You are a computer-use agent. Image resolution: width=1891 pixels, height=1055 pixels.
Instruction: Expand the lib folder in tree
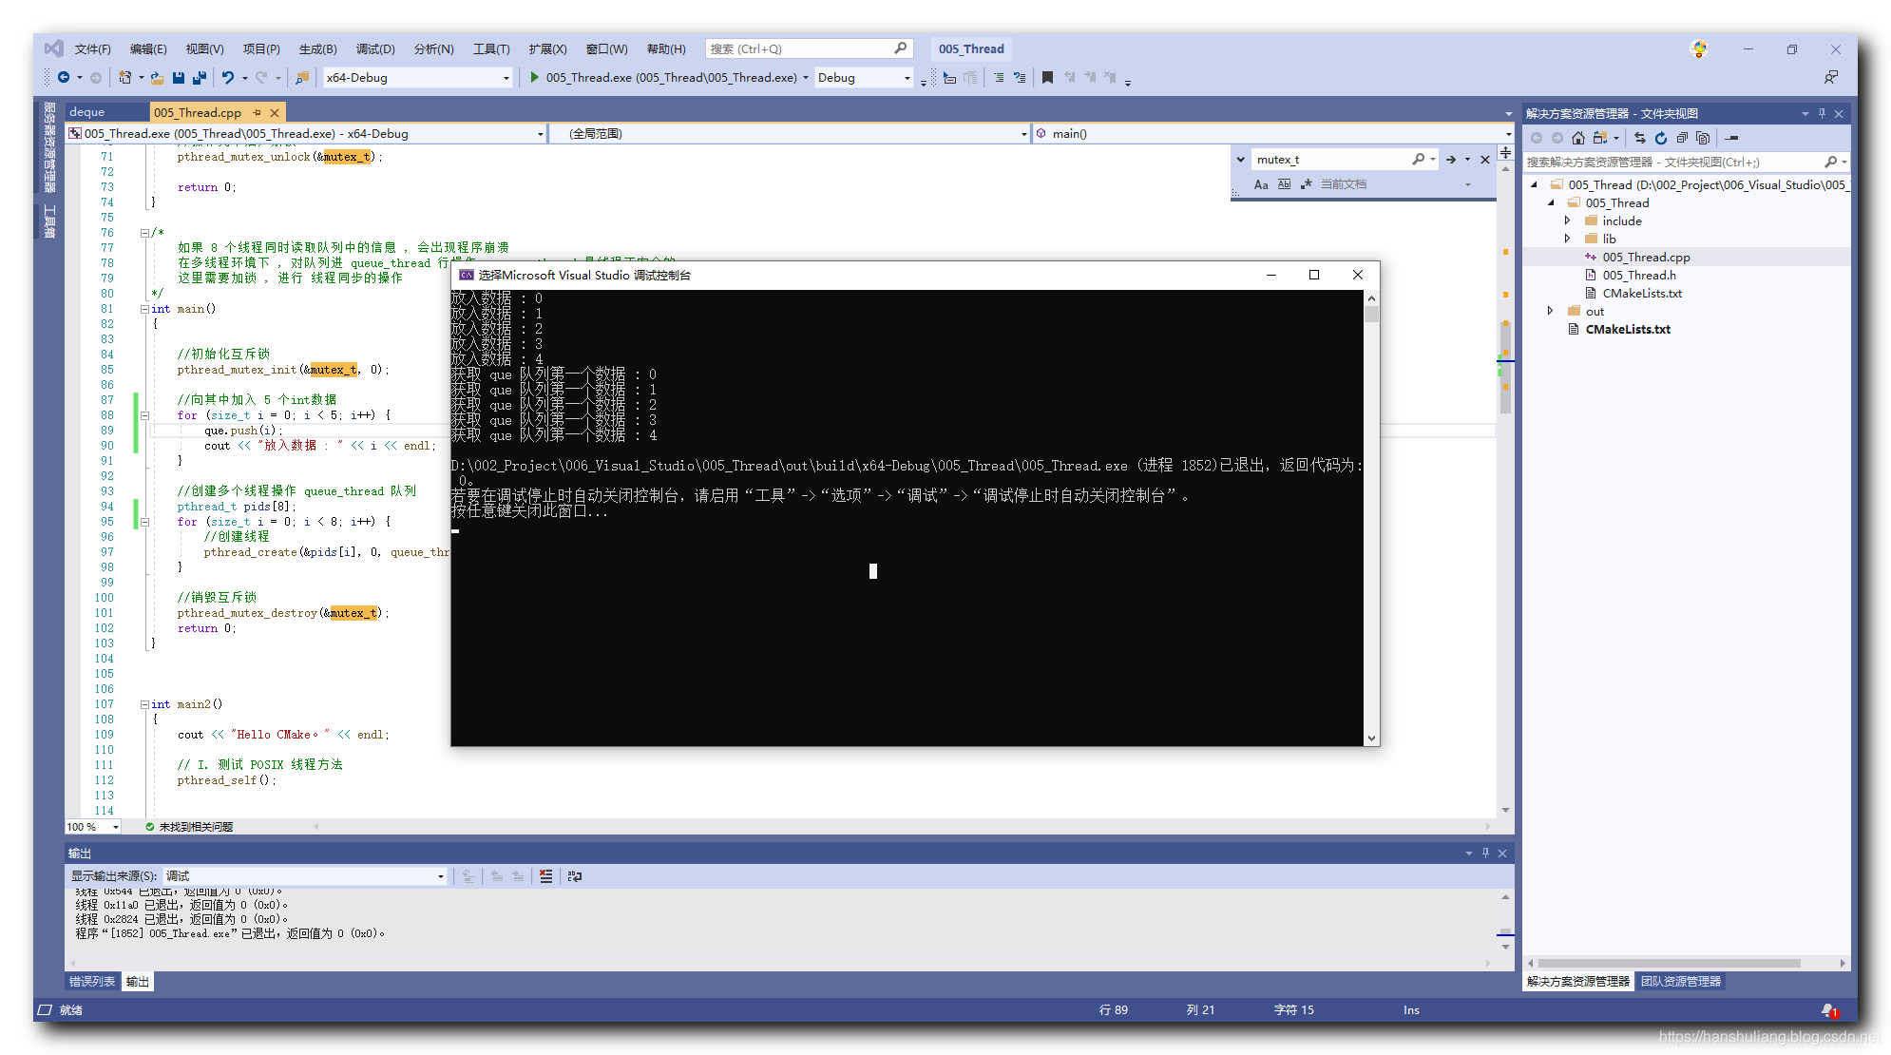coord(1568,239)
